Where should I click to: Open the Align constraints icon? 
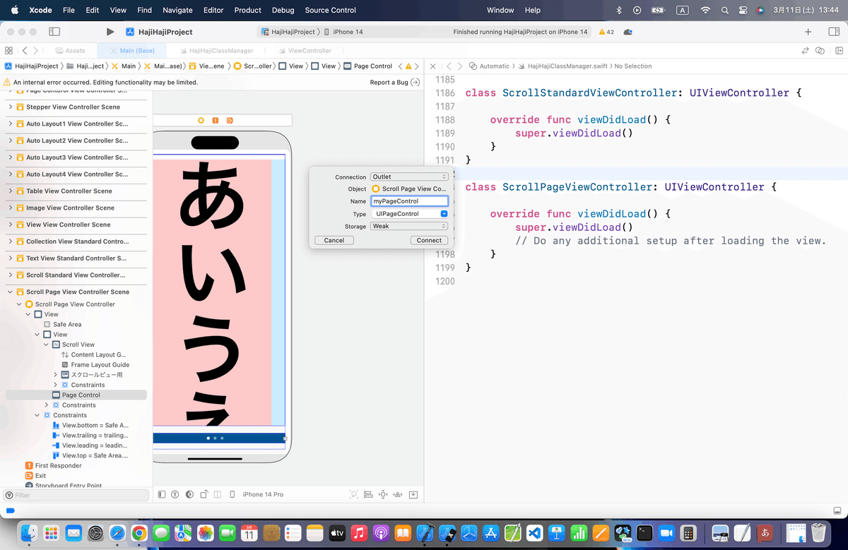coord(369,494)
